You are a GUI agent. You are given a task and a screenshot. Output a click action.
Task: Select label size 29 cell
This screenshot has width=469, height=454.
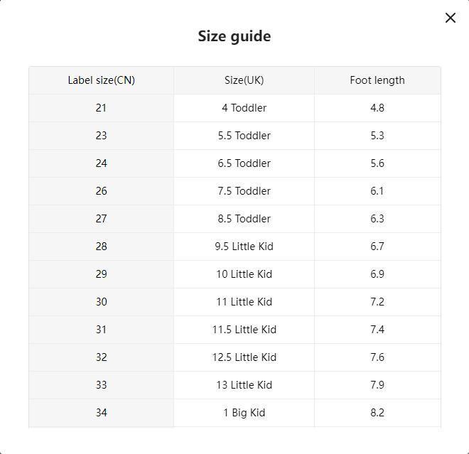coord(101,274)
